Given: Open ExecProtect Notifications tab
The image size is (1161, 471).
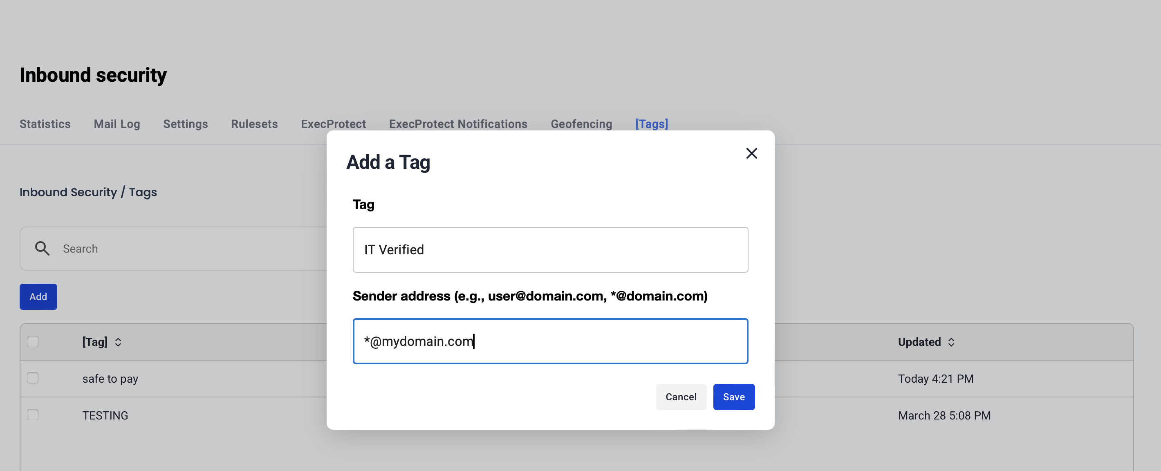Looking at the screenshot, I should (458, 124).
